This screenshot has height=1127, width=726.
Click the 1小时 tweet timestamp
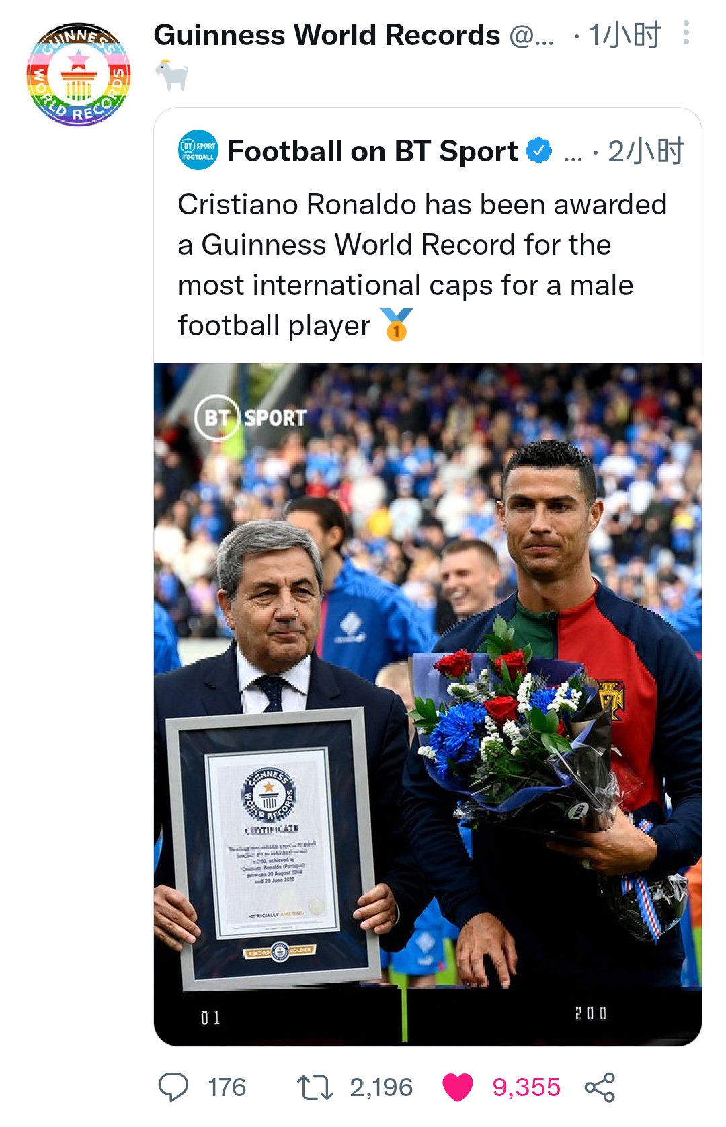(625, 35)
